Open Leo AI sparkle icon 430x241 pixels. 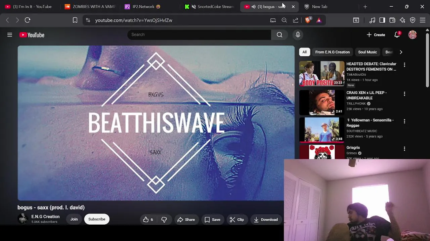coord(402,20)
